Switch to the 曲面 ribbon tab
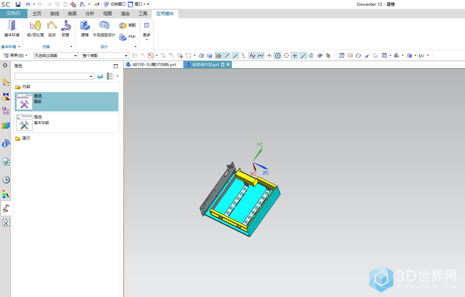 72,14
